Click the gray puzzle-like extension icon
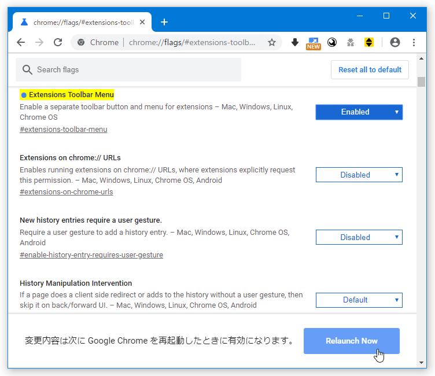This screenshot has height=376, width=435. pos(351,42)
